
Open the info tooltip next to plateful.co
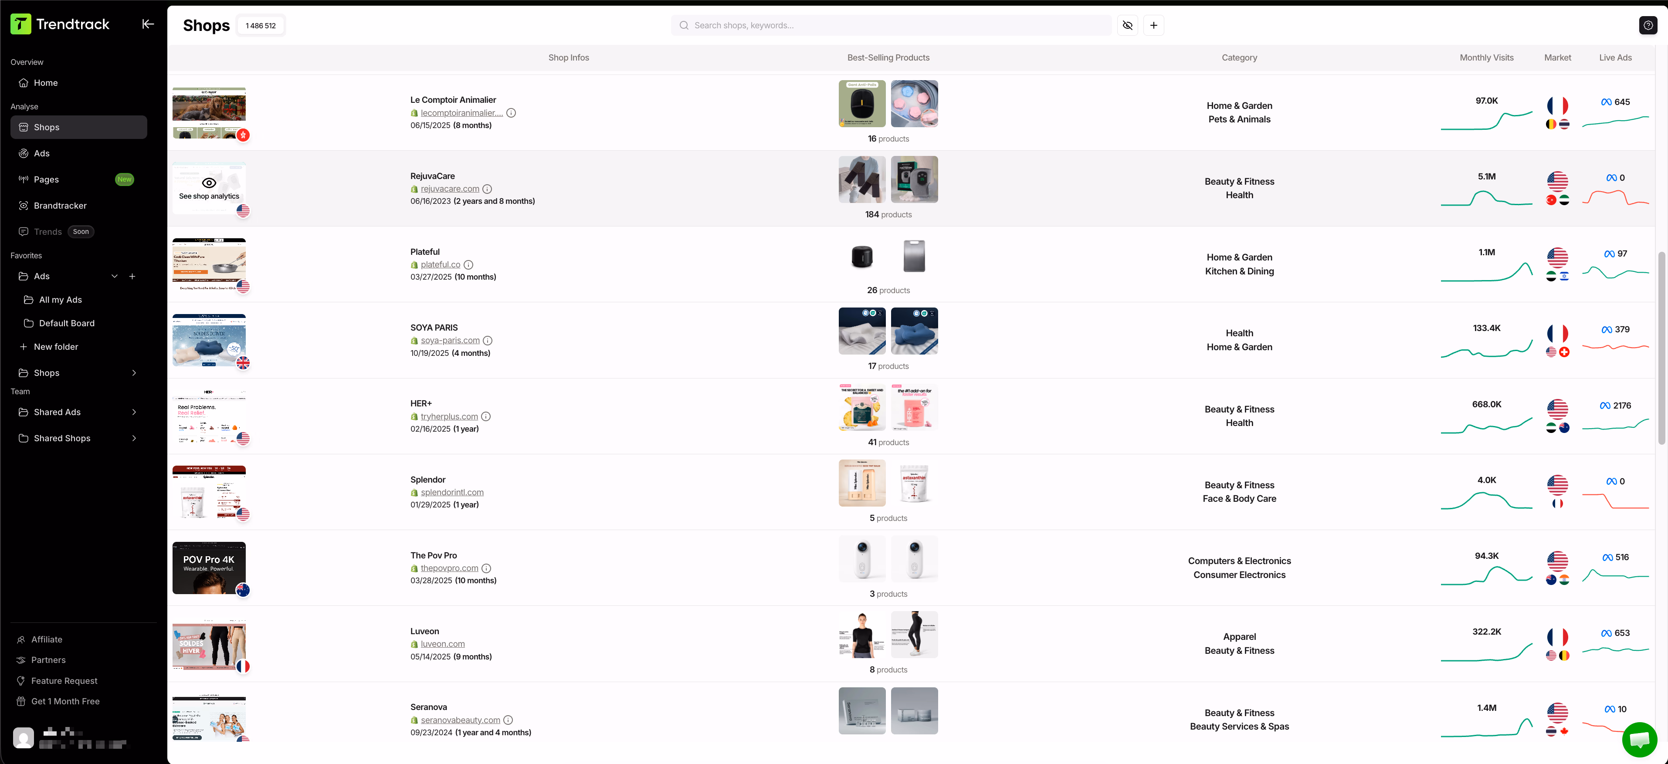[468, 264]
